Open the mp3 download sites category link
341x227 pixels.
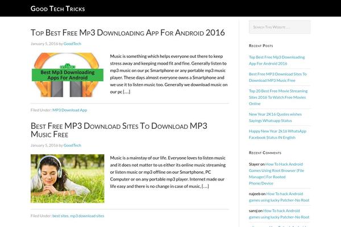[87, 216]
